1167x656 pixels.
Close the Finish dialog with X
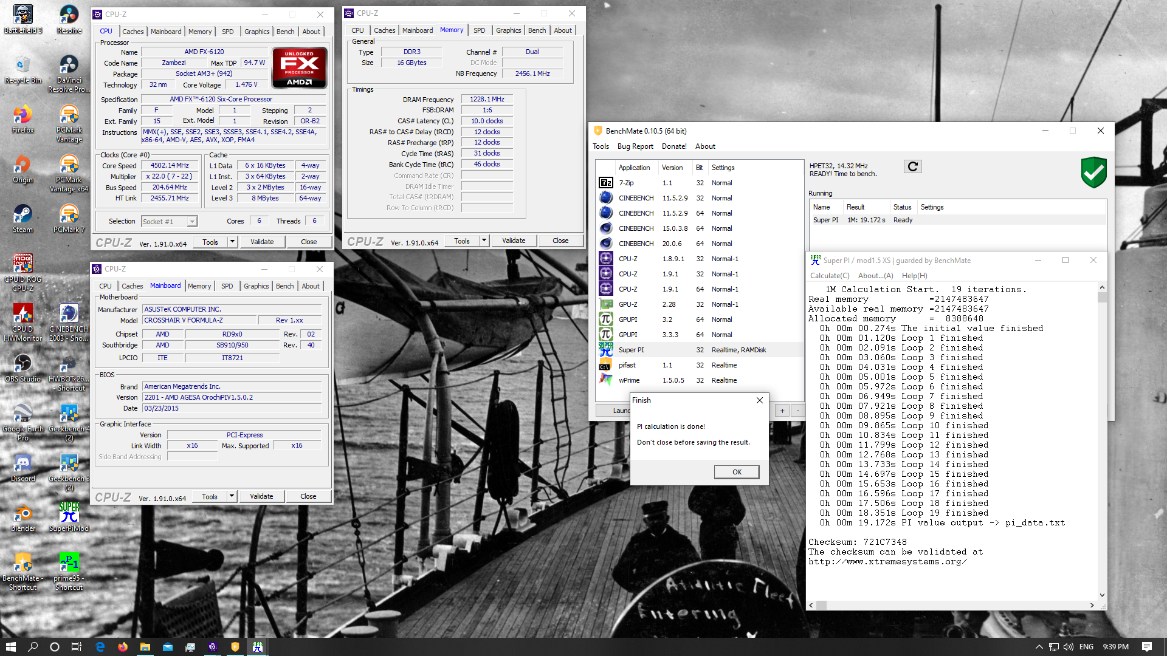click(x=759, y=400)
